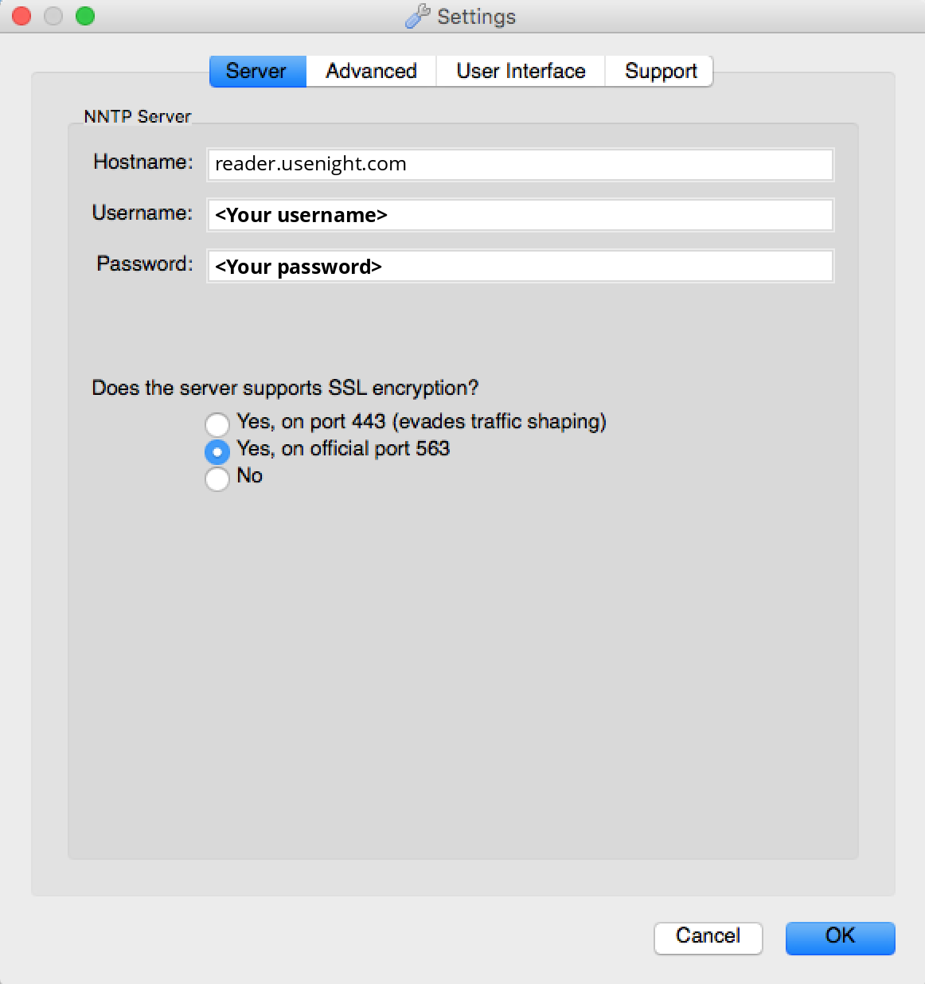Click the gray minimize window button
The height and width of the screenshot is (984, 925).
[53, 16]
